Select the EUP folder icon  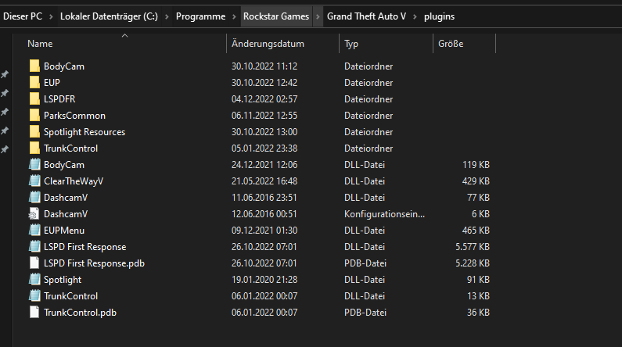click(34, 83)
